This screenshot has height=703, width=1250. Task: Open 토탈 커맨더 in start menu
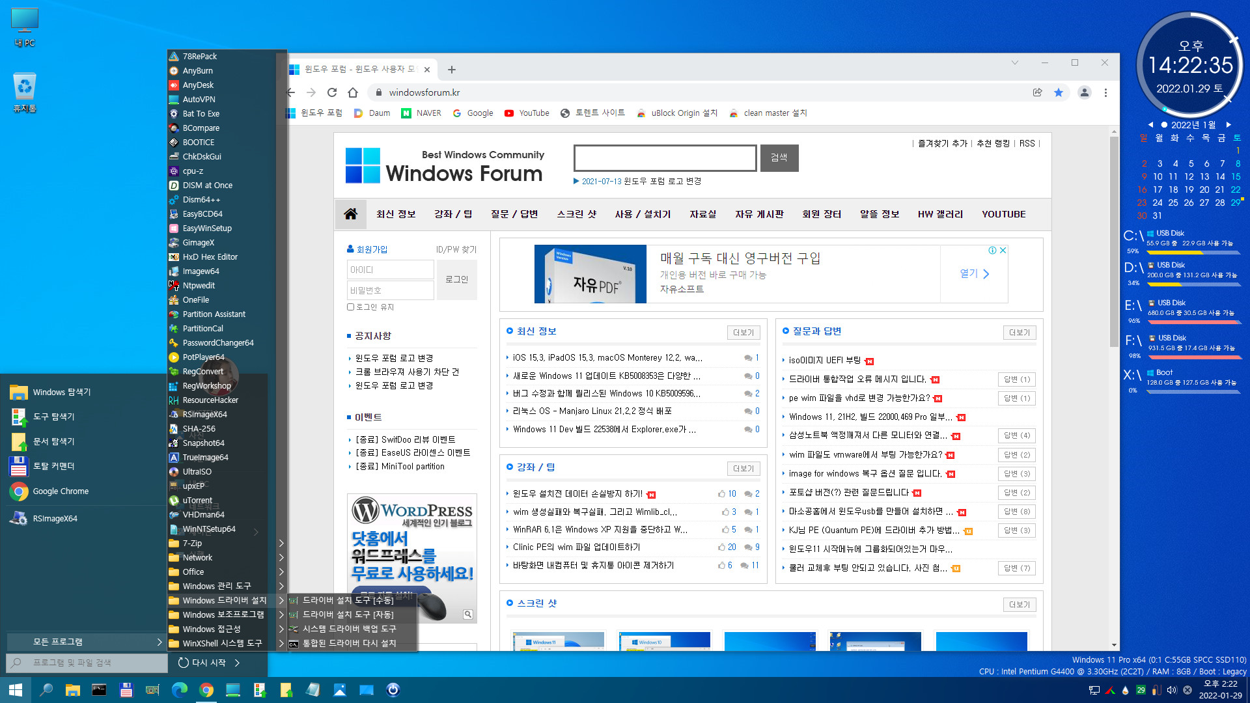(x=53, y=466)
